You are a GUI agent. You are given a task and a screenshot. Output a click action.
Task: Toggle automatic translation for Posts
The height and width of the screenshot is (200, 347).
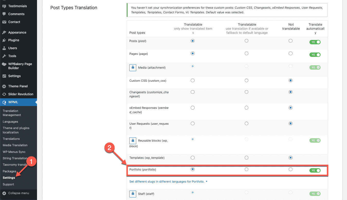click(315, 42)
